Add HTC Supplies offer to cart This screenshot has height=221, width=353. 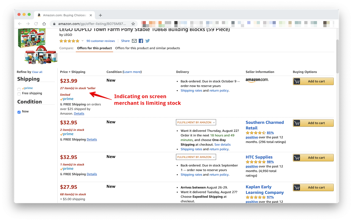point(313,157)
